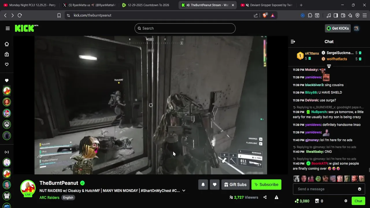Open Brave Wallet icon
Screen dimensions: 370x208
[x=343, y=15]
